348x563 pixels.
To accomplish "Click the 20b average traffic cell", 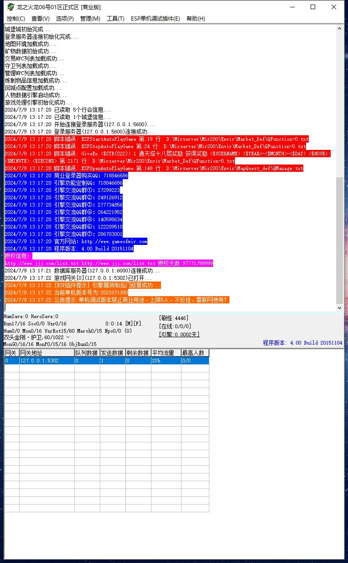I will [166, 361].
